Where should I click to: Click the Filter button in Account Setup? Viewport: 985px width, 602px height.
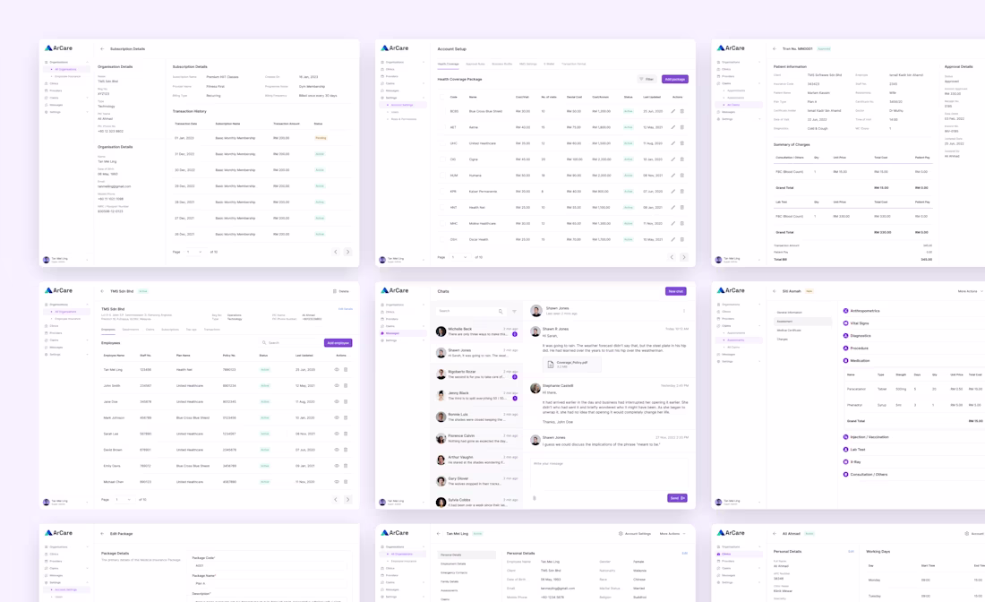(x=647, y=79)
